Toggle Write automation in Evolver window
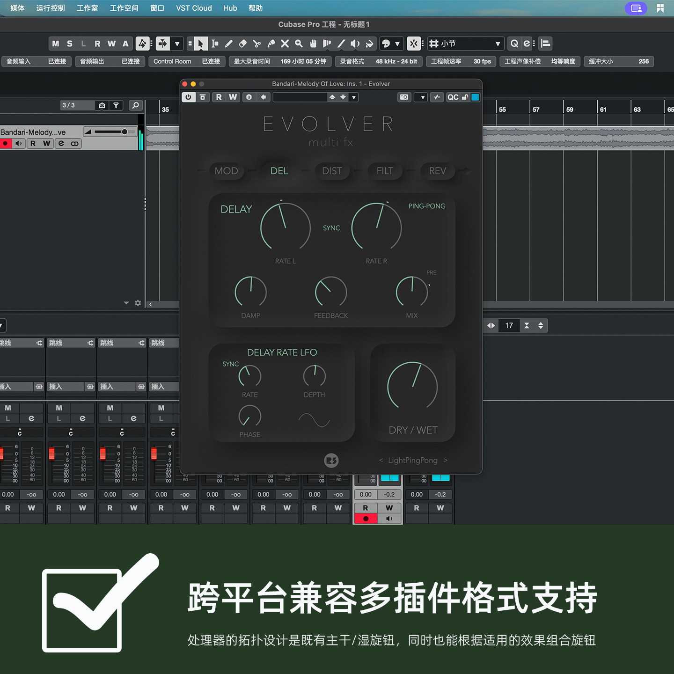This screenshot has width=674, height=674. 233,97
